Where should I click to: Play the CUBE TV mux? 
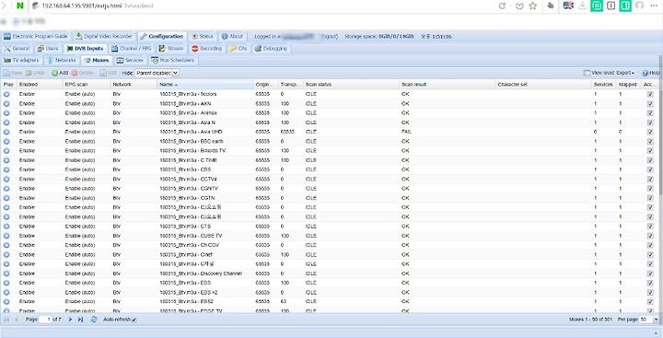(x=6, y=236)
